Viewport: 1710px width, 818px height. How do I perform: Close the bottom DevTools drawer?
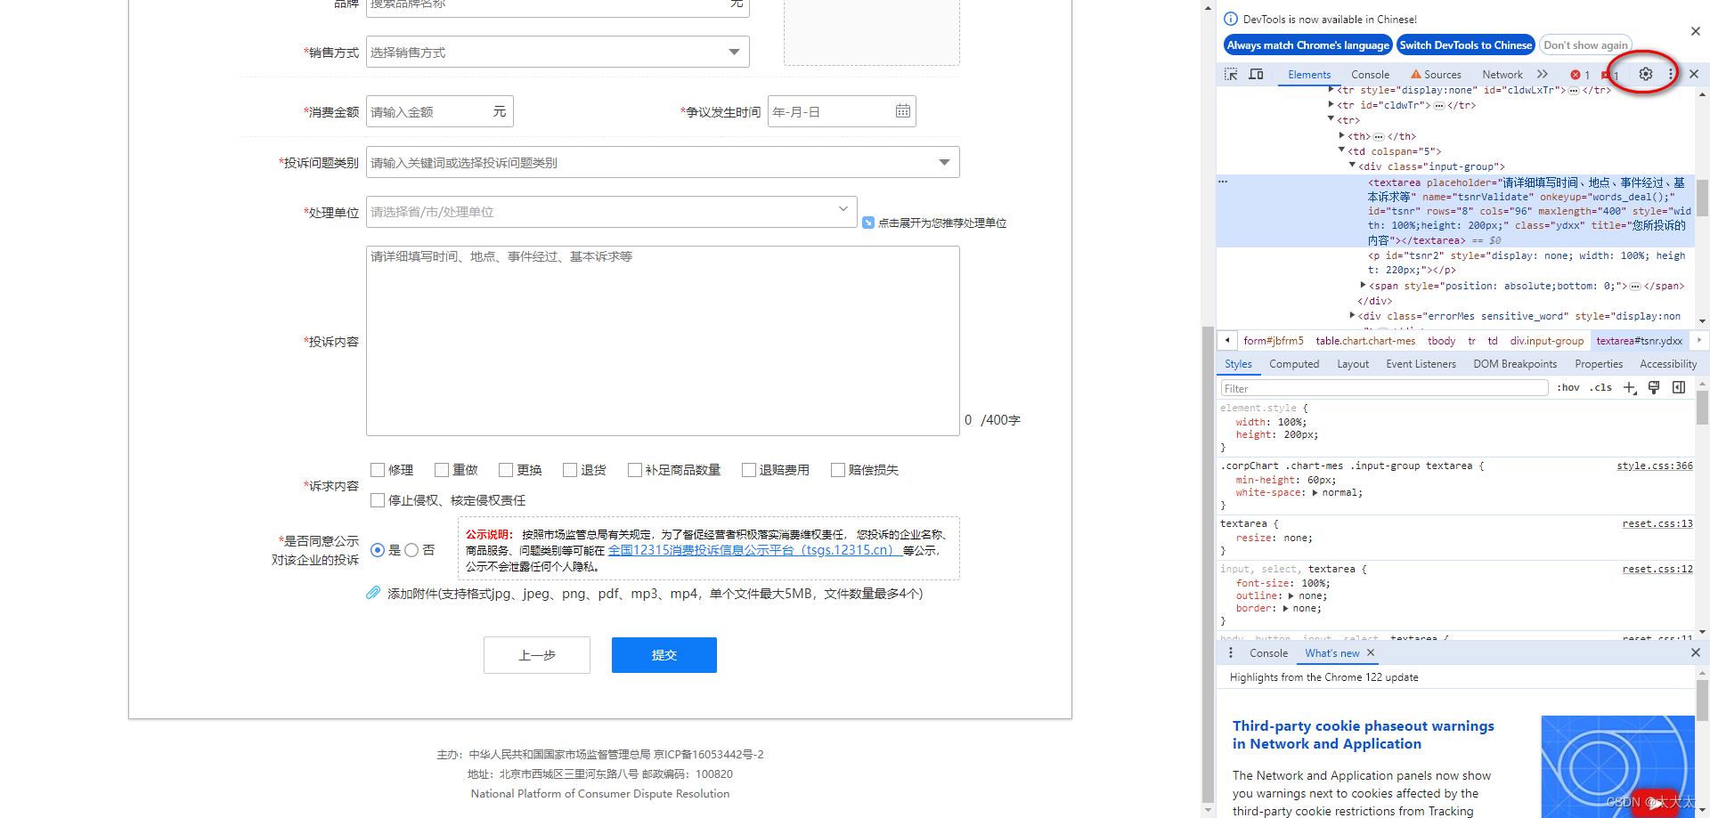pyautogui.click(x=1696, y=653)
